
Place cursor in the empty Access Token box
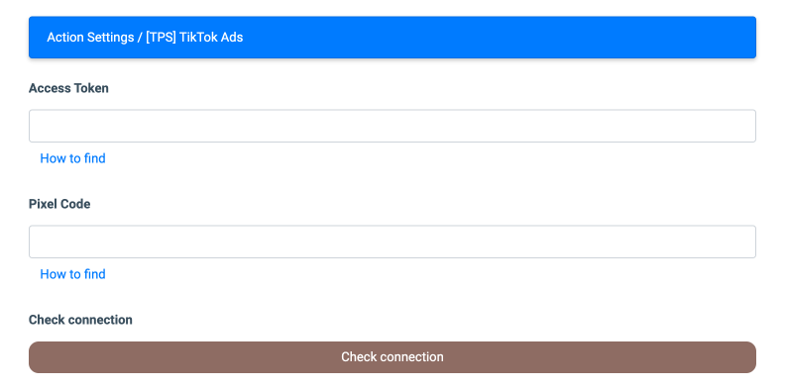(x=392, y=126)
